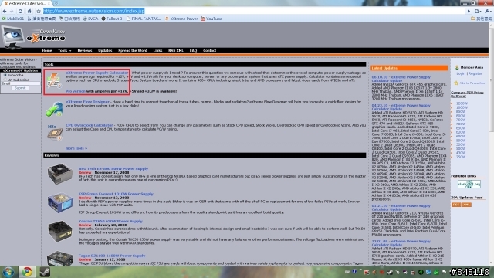The height and width of the screenshot is (278, 494).
Task: Click the Flow Designer pipe icon
Action: [54, 109]
